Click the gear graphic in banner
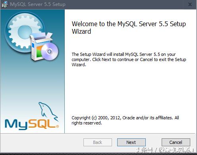Viewport: 197px width, 155px height. [x=25, y=32]
